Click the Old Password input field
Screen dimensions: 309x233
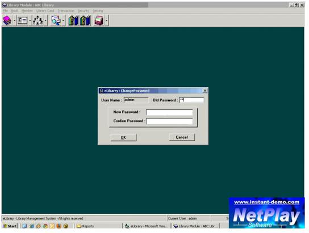191,100
